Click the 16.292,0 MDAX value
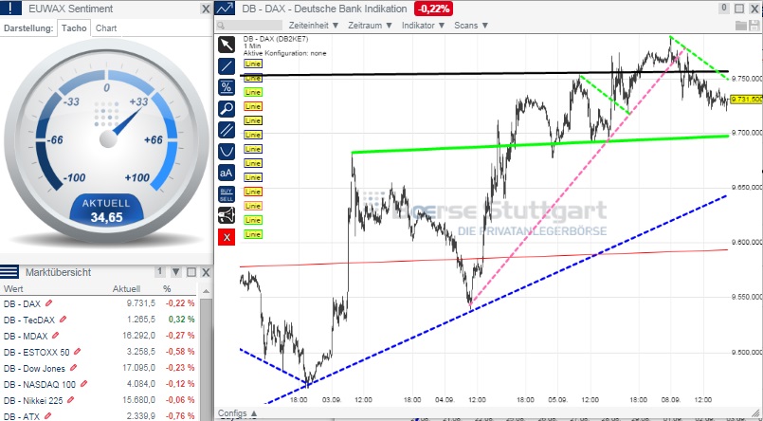Screen dimensions: 763x421 click(x=138, y=336)
